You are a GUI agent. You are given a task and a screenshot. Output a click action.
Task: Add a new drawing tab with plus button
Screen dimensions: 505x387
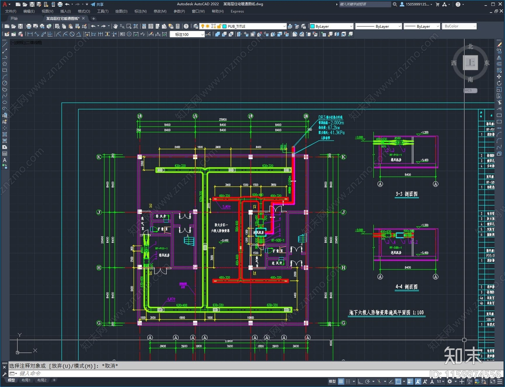(x=93, y=19)
